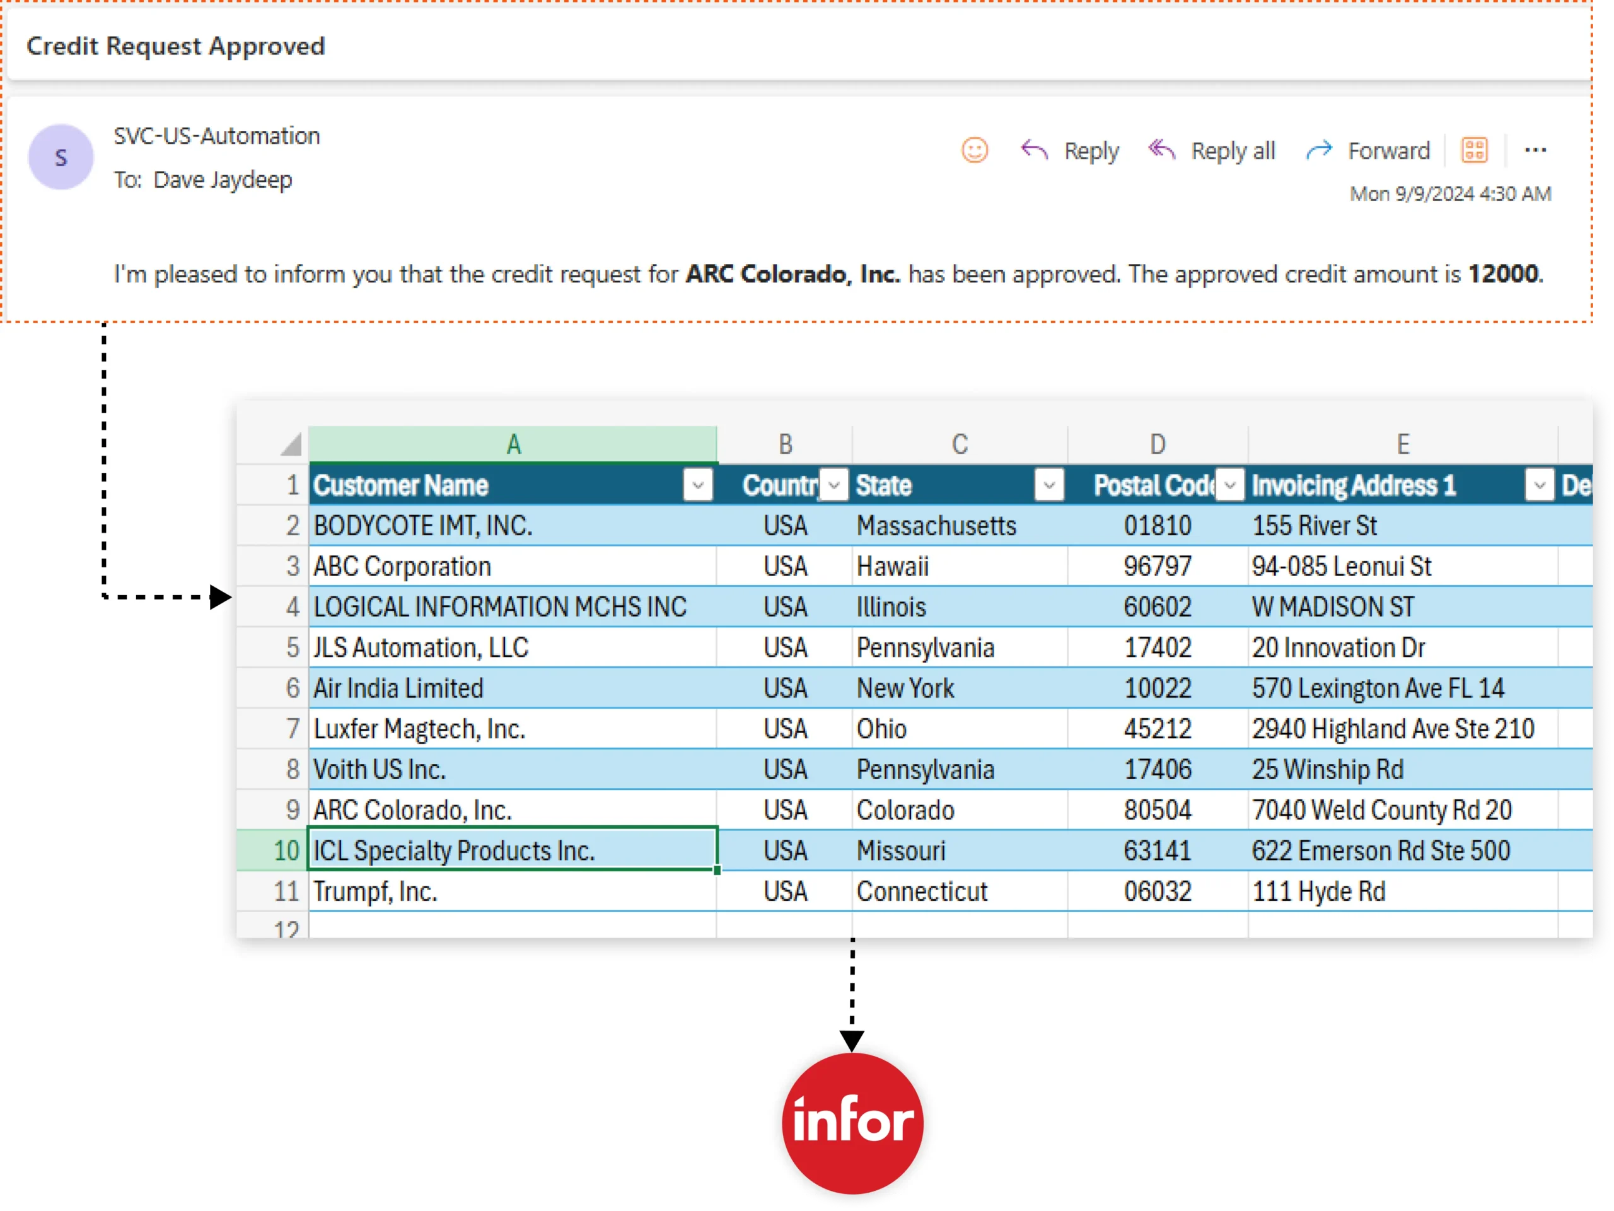Click cell Air India Limited
The image size is (1614, 1211).
click(513, 688)
